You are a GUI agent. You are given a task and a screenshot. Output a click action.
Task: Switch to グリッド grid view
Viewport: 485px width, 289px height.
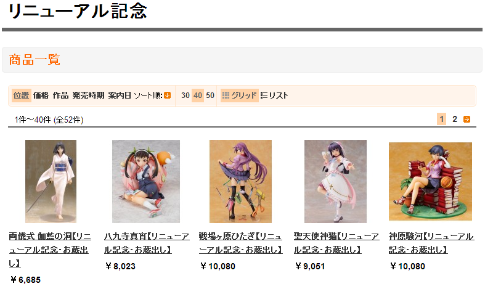240,96
